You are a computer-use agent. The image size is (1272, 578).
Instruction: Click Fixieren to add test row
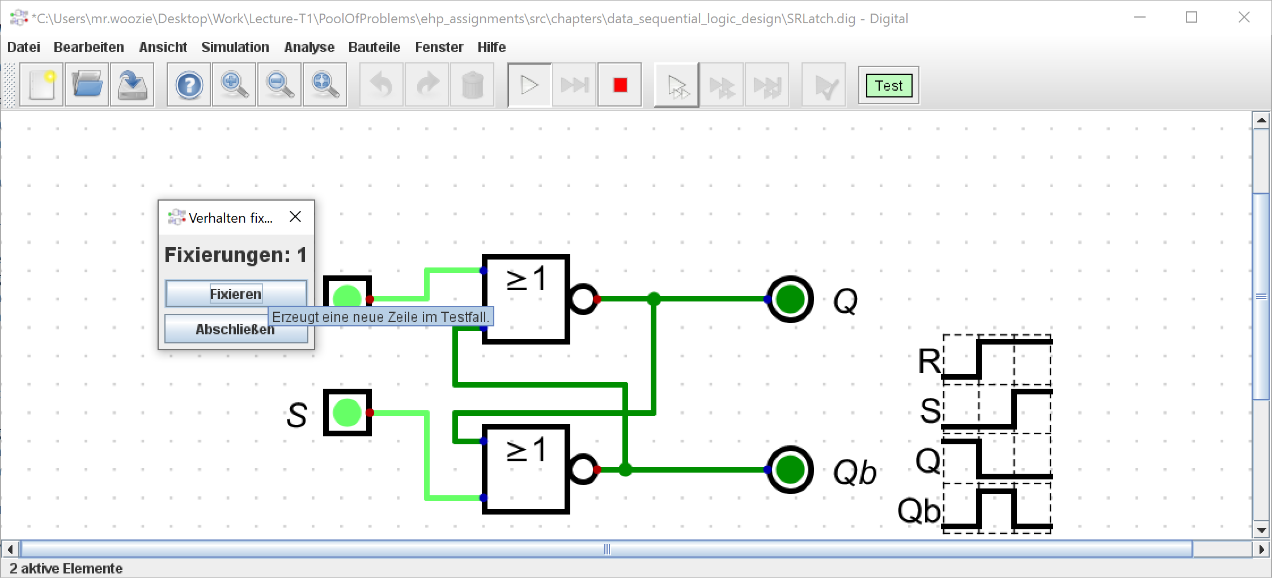[236, 294]
